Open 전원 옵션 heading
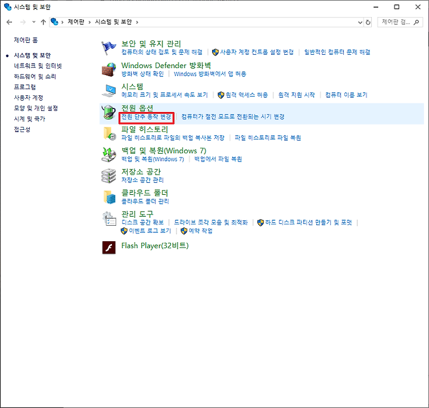 tap(137, 108)
